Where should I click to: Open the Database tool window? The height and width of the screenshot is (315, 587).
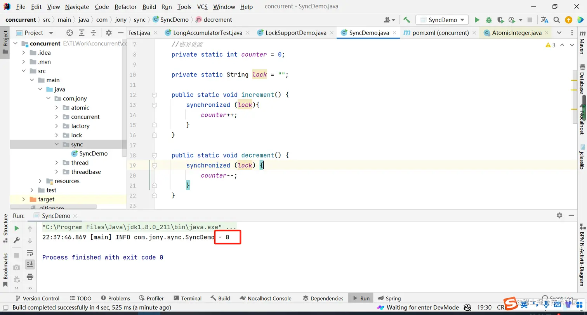tap(582, 79)
